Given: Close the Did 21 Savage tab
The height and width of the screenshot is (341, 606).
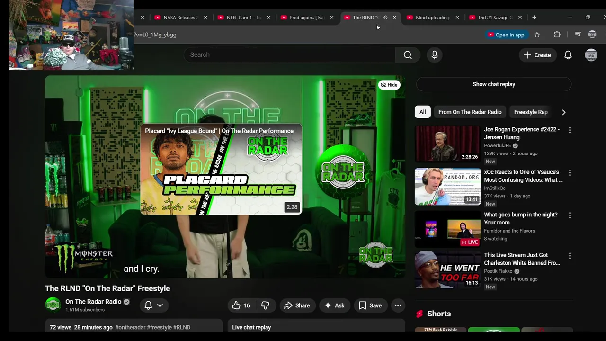Looking at the screenshot, I should click(x=520, y=18).
